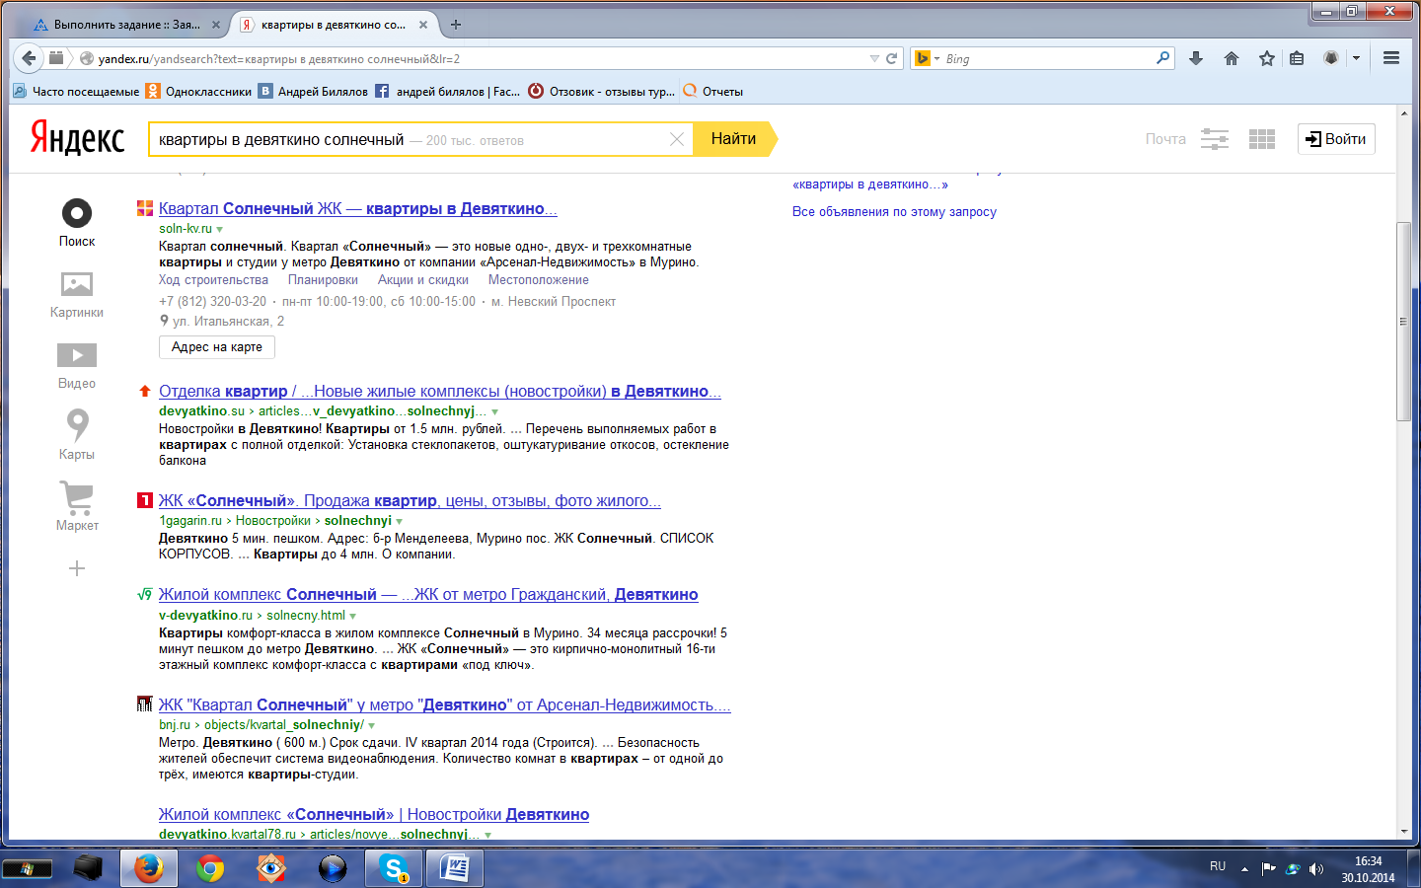Expand the toolbar addon dropdown arrow
The image size is (1421, 888).
[x=1356, y=58]
